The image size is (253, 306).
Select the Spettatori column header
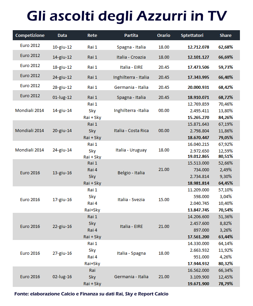(192, 35)
